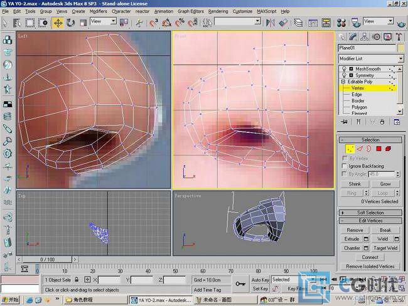Click Remove Isolated Vertices button
This screenshot has height=306, width=408.
point(370,266)
